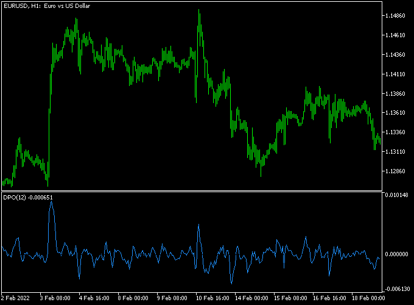The width and height of the screenshot is (414, 305).
Task: Click the 9 Feb 08:00 time label
Action: pos(172,298)
